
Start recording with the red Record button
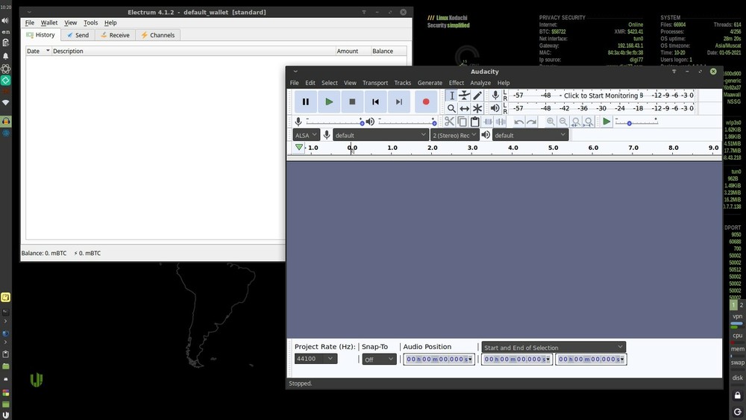426,101
